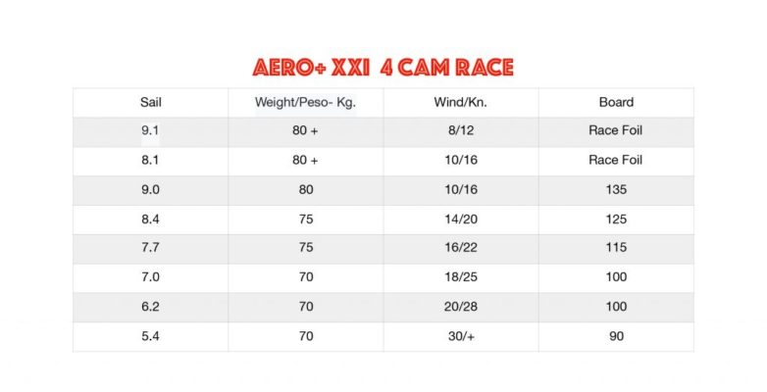Select the Sail column header

coord(151,102)
